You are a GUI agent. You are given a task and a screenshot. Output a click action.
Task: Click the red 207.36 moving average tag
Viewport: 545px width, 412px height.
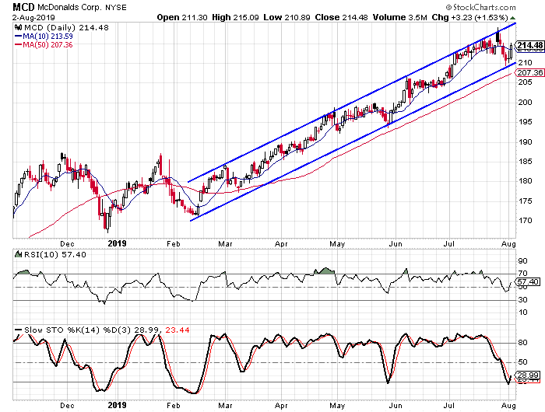tap(529, 72)
